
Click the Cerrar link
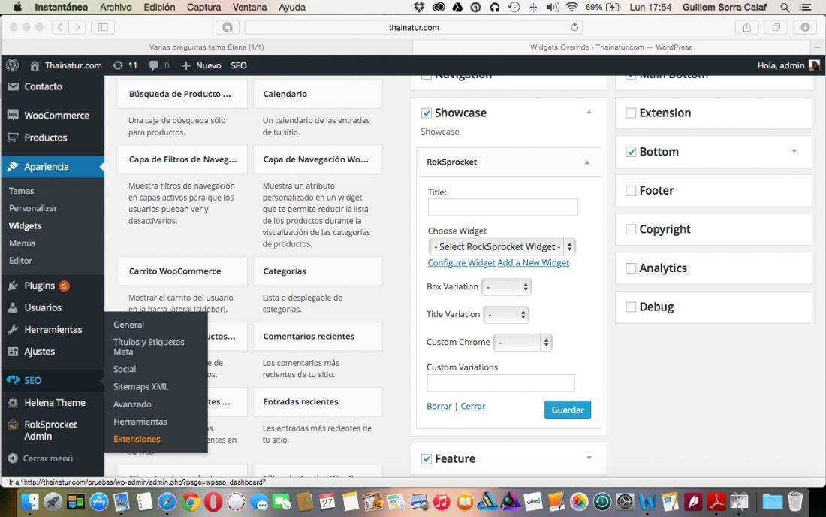tap(473, 407)
